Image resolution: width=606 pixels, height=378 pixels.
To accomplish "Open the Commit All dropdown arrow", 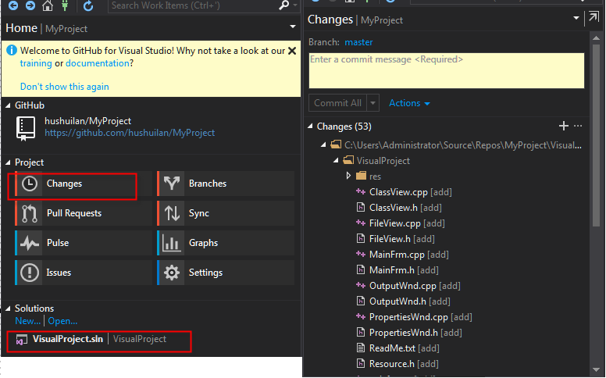I will [x=373, y=103].
